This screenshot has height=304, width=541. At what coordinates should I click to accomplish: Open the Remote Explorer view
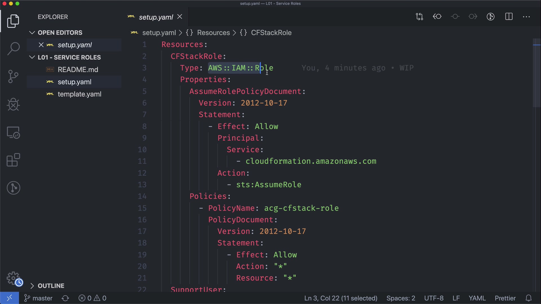point(13,132)
